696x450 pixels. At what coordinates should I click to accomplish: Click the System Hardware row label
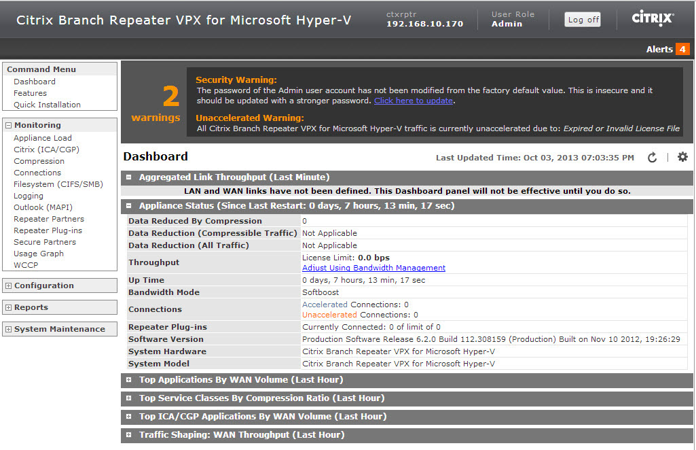(x=167, y=351)
